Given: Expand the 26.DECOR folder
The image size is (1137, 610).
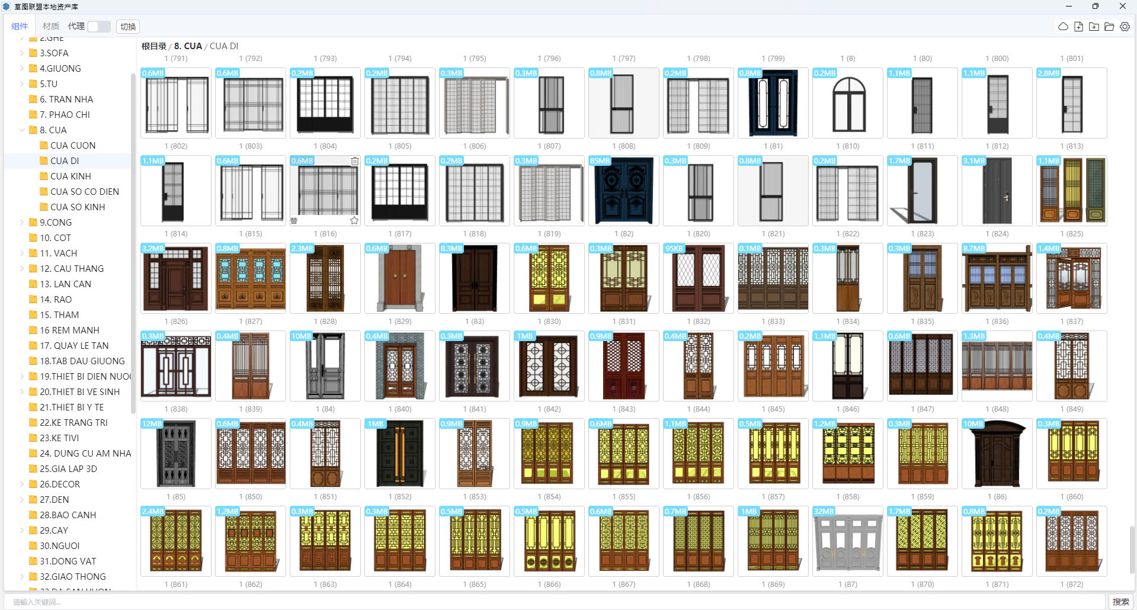Looking at the screenshot, I should coord(22,484).
